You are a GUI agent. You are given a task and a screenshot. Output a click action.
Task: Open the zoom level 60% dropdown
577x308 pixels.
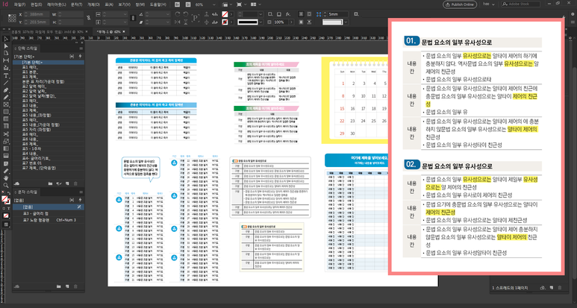click(214, 4)
